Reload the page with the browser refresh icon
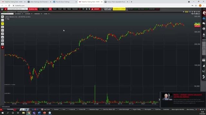Image resolution: width=206 pixels, height=115 pixels. coord(9,5)
